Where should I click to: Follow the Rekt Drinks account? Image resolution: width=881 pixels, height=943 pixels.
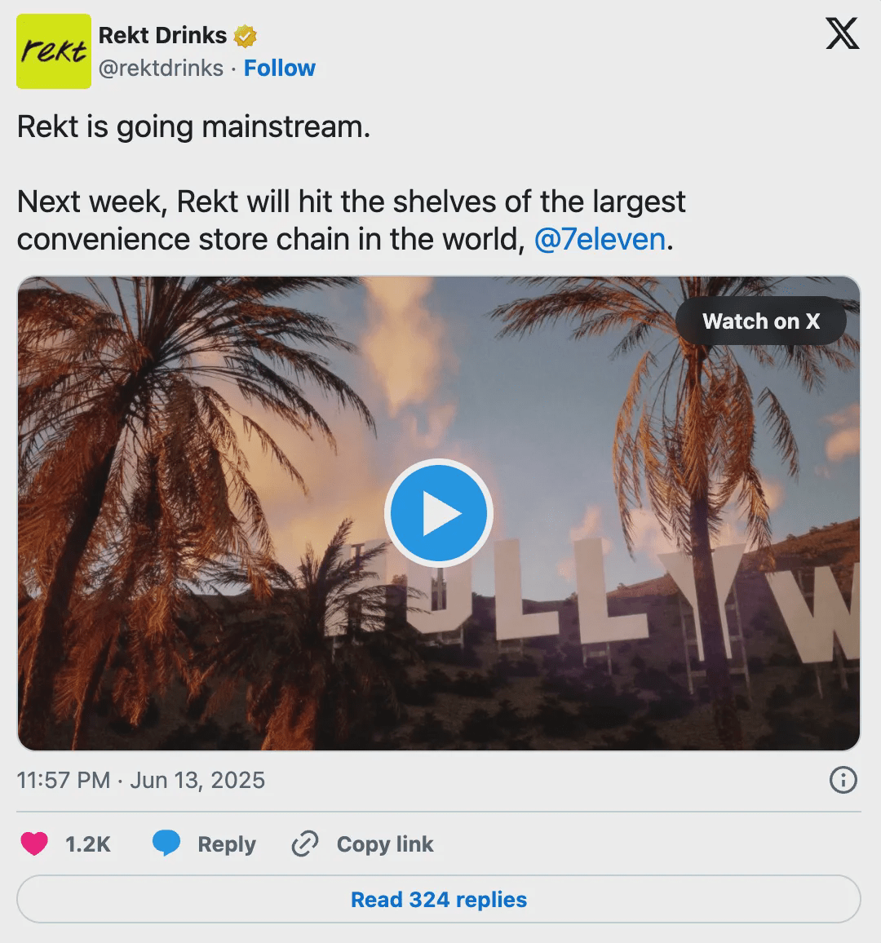[279, 69]
